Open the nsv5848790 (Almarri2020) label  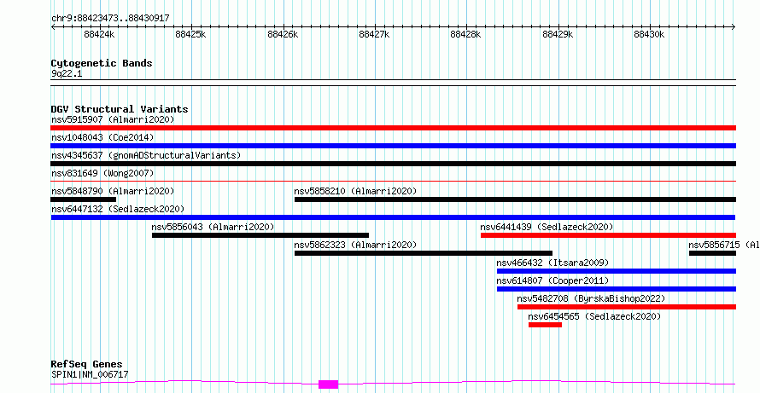pos(113,191)
